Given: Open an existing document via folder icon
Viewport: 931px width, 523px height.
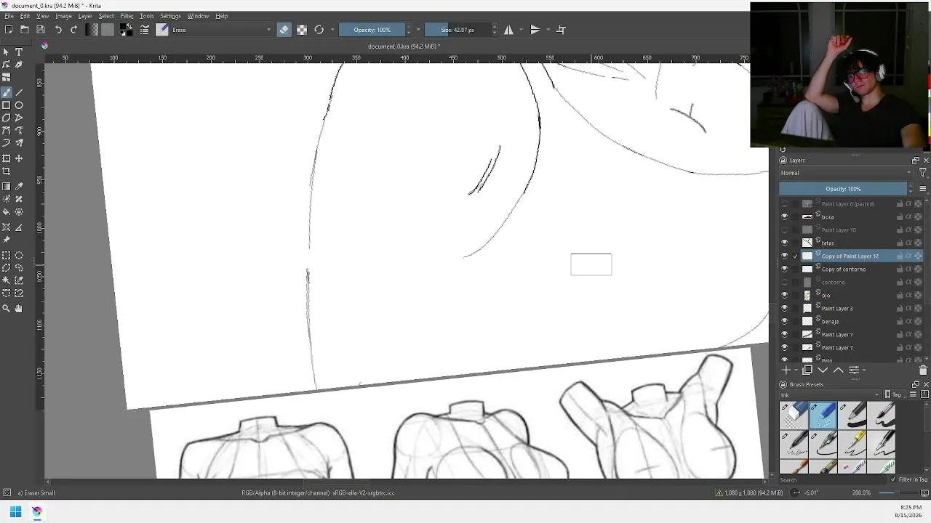Looking at the screenshot, I should tap(25, 30).
